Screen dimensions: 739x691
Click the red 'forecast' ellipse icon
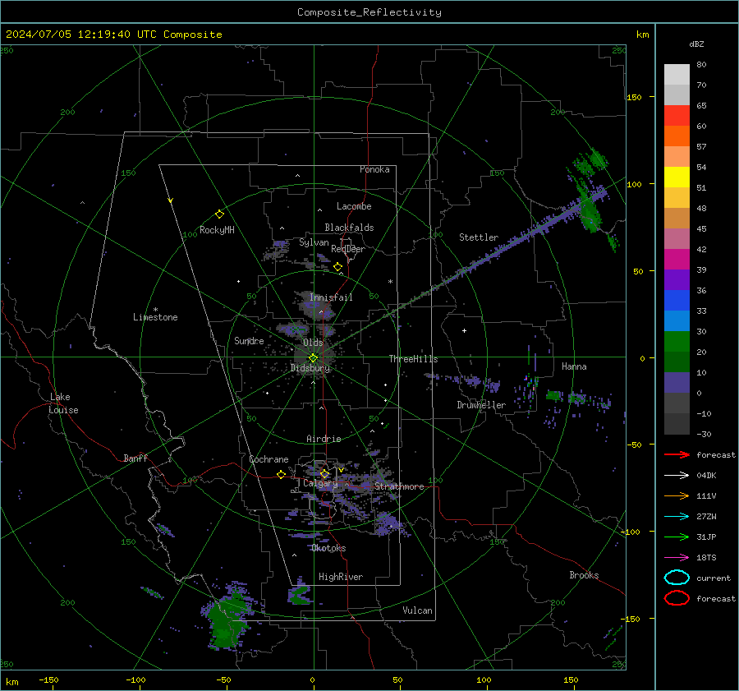(x=677, y=598)
